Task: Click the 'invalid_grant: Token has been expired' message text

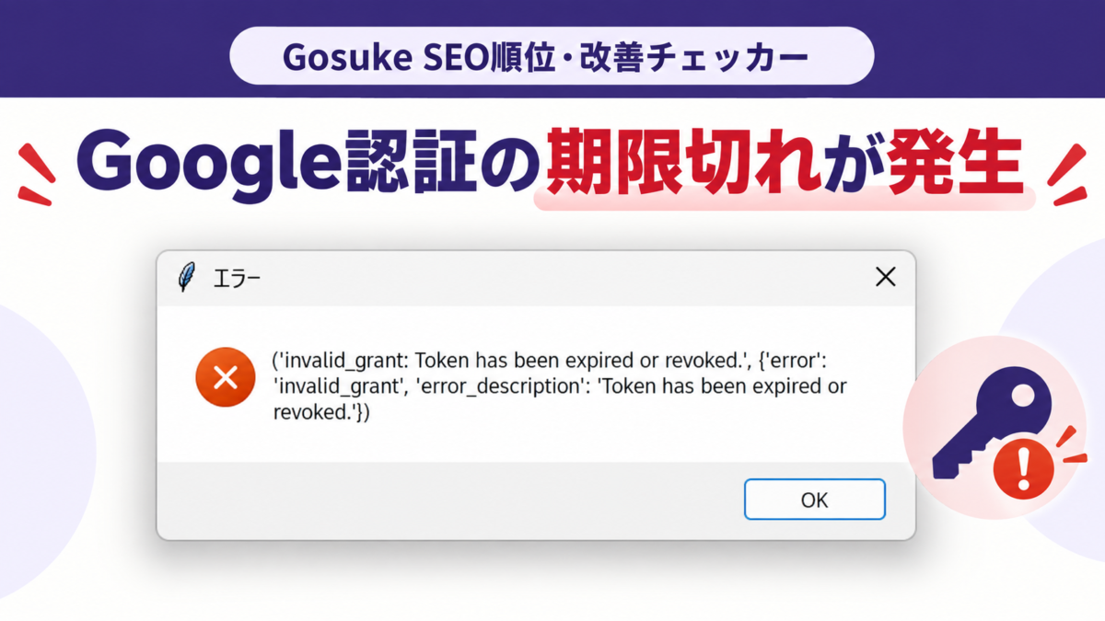Action: [560, 386]
